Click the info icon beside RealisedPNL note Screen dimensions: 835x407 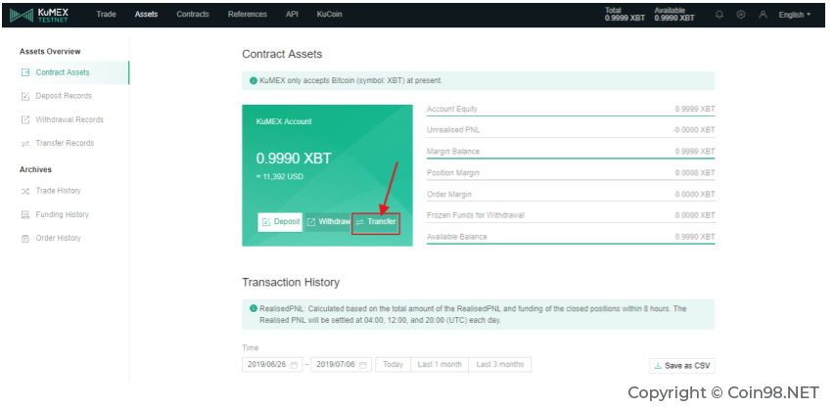tap(253, 308)
